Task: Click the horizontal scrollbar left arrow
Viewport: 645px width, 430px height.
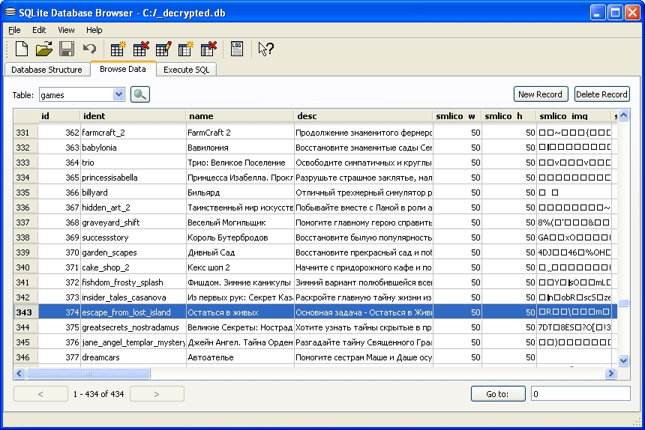Action: tap(19, 373)
